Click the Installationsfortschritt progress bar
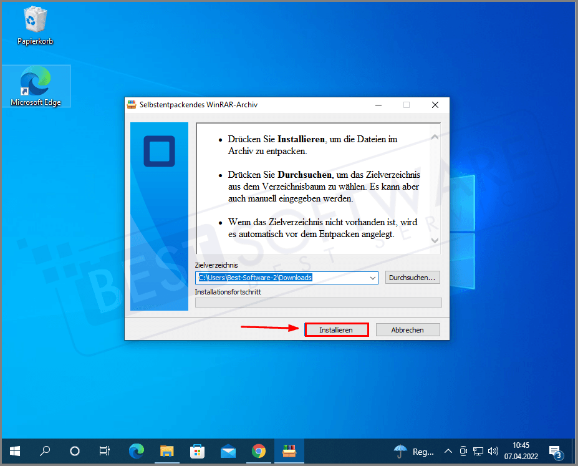This screenshot has height=466, width=578. point(319,303)
